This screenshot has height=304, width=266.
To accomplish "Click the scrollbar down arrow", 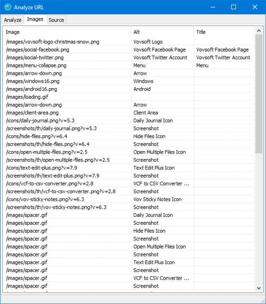I will (259, 288).
